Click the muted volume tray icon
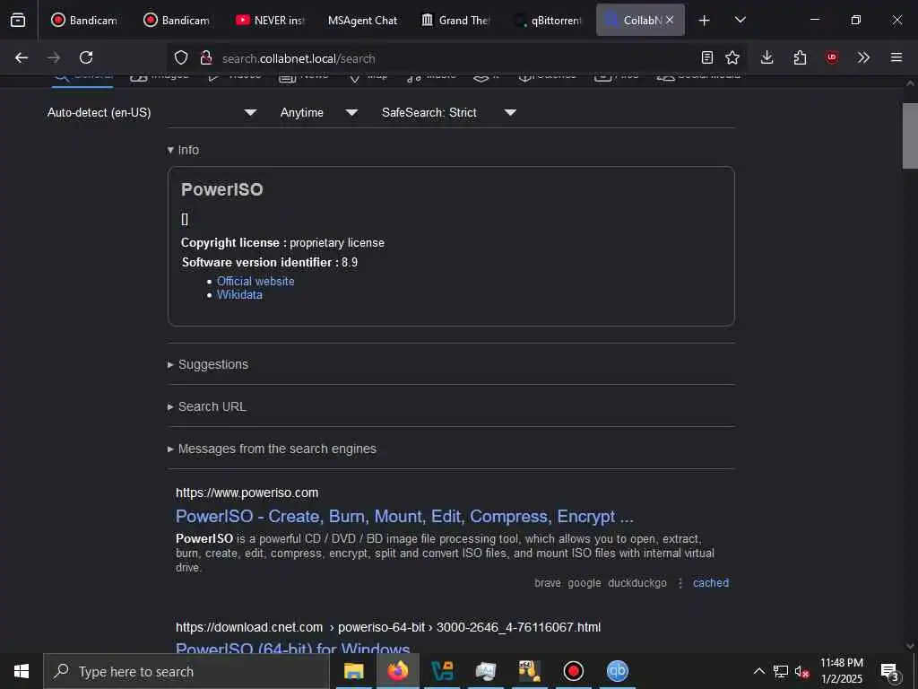 coord(801,671)
